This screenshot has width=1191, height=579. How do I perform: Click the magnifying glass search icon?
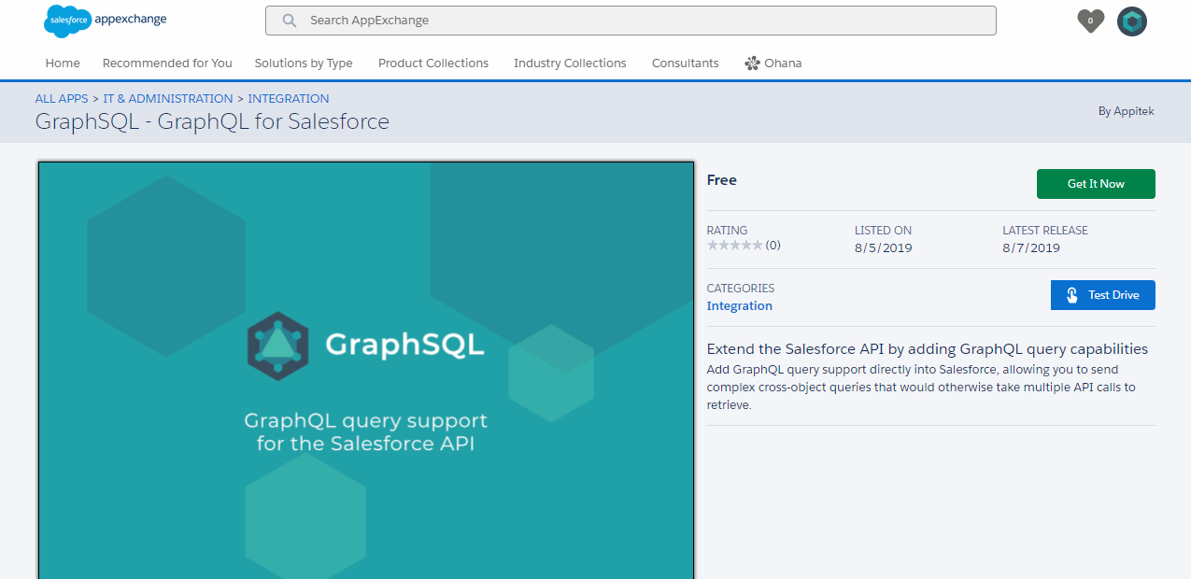pyautogui.click(x=288, y=20)
